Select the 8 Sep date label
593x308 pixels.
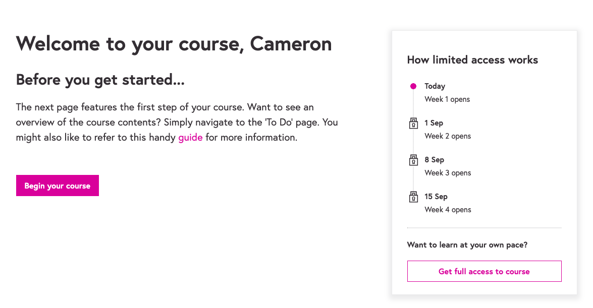point(434,160)
